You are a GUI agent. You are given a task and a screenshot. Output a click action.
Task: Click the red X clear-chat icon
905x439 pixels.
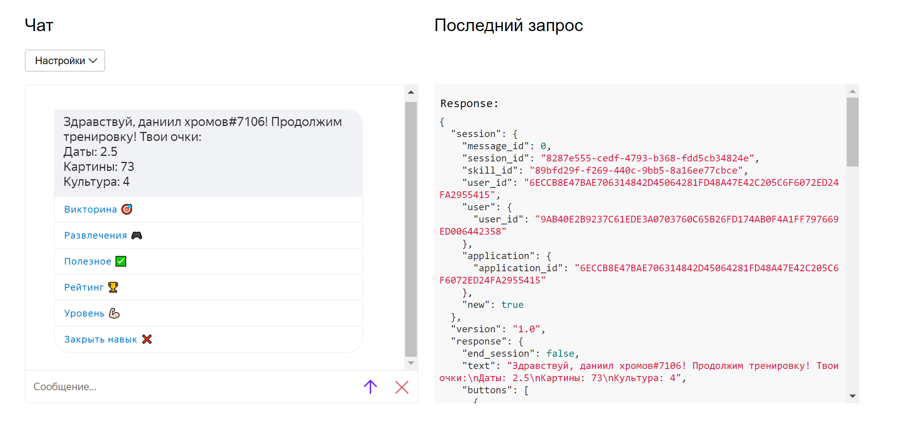[x=402, y=387]
